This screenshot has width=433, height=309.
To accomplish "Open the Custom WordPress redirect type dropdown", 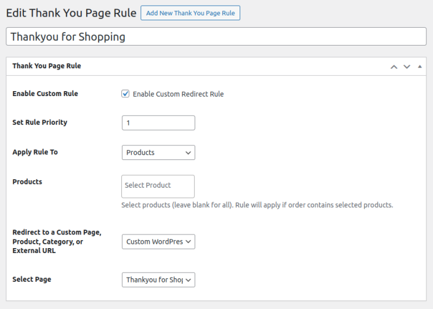I will [158, 242].
